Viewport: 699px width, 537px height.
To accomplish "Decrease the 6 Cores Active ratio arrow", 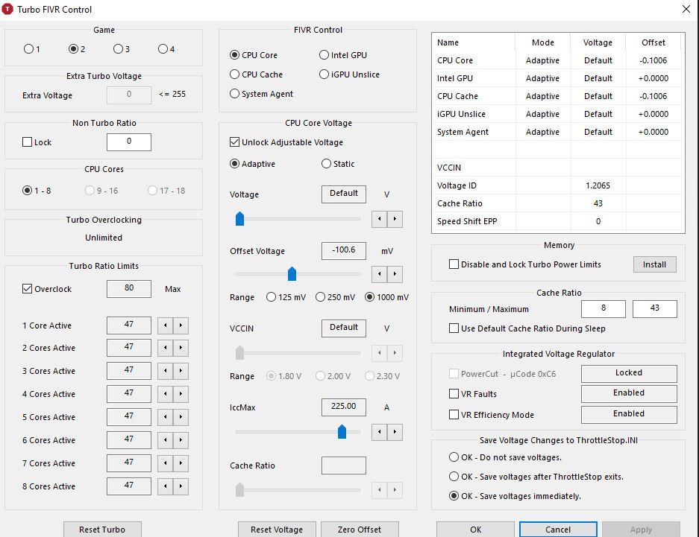I will [166, 440].
